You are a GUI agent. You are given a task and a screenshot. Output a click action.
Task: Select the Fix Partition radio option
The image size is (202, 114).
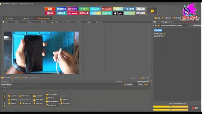(x=24, y=78)
